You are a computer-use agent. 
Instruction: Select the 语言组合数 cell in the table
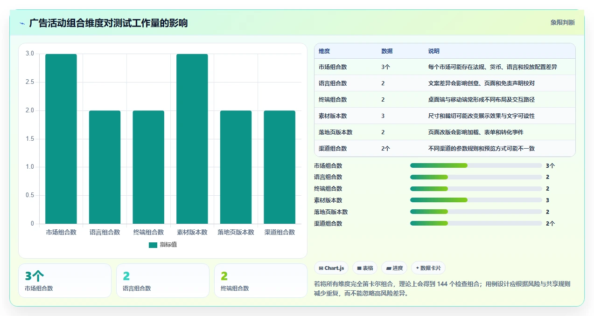tap(333, 83)
